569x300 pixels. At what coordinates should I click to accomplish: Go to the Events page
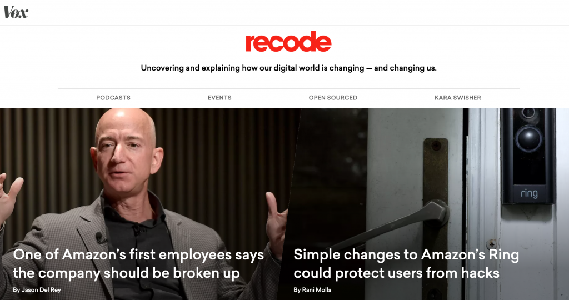tap(219, 98)
